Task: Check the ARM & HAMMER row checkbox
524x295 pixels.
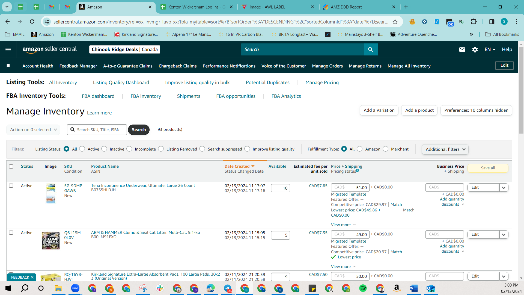Action: (x=11, y=233)
